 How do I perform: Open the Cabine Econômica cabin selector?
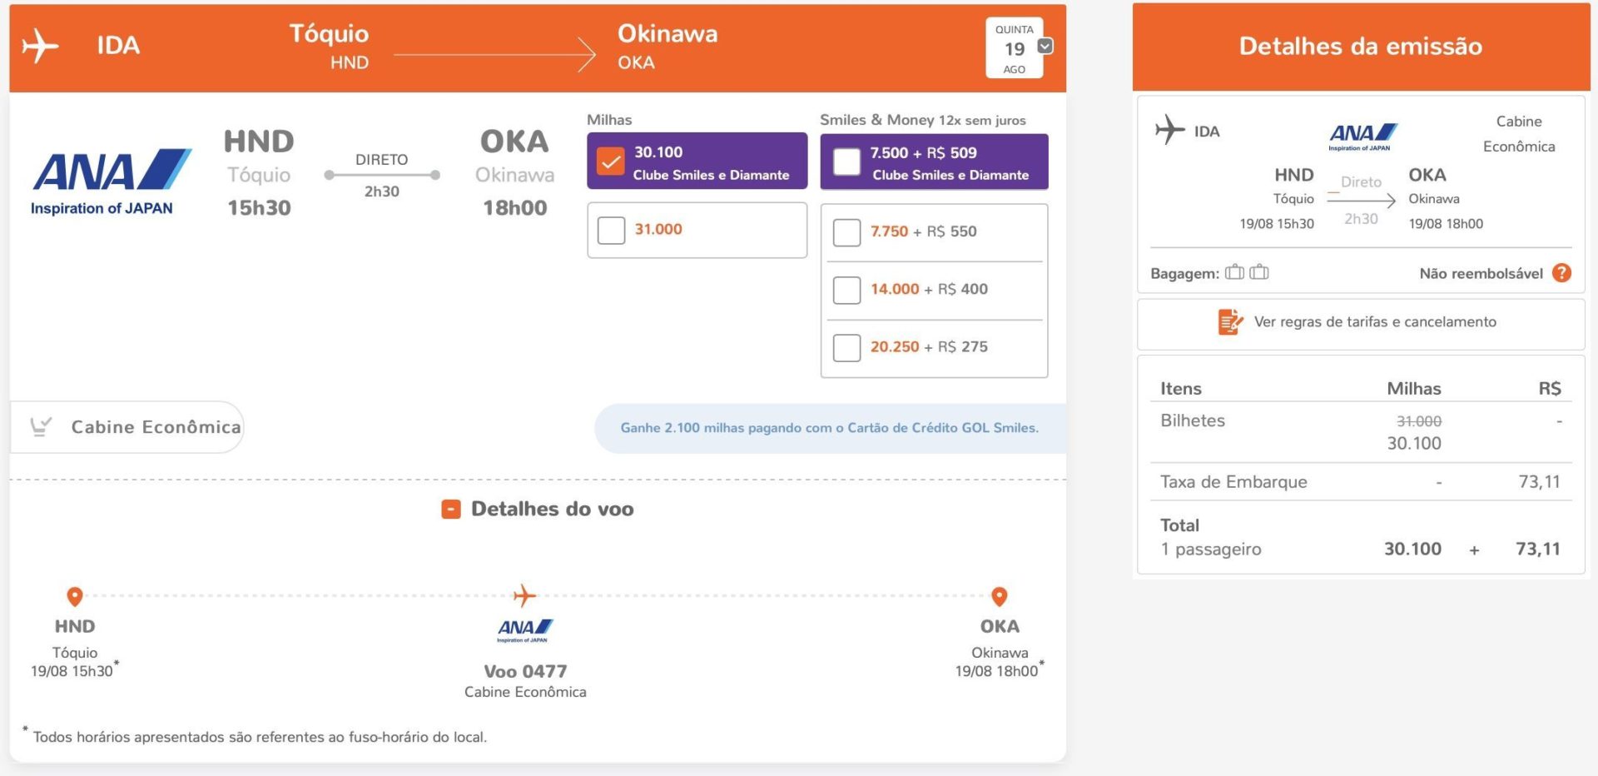click(127, 427)
